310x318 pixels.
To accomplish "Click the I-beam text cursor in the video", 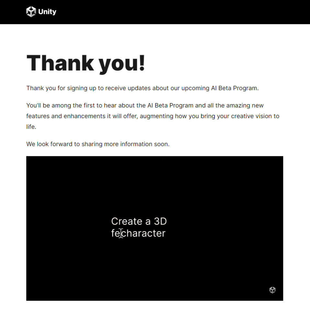I will [121, 233].
